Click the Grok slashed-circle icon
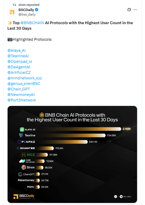The width and height of the screenshot is (145, 205). tap(129, 10)
